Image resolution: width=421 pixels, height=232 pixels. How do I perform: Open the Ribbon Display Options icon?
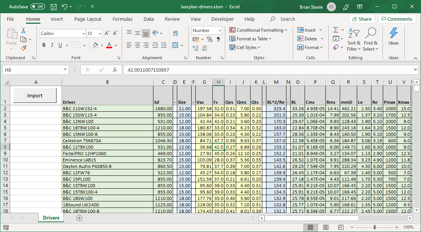click(x=359, y=7)
